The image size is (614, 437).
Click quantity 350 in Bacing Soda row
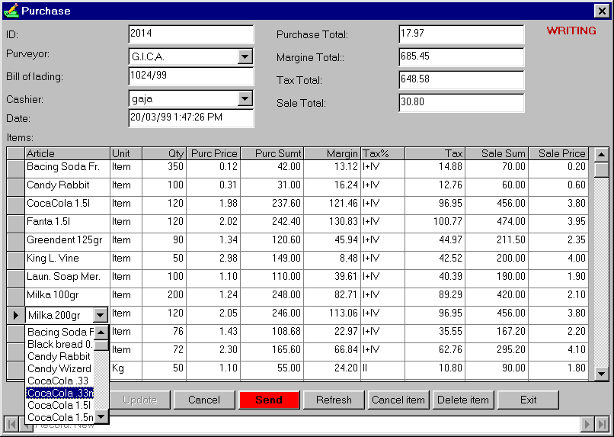(x=164, y=169)
